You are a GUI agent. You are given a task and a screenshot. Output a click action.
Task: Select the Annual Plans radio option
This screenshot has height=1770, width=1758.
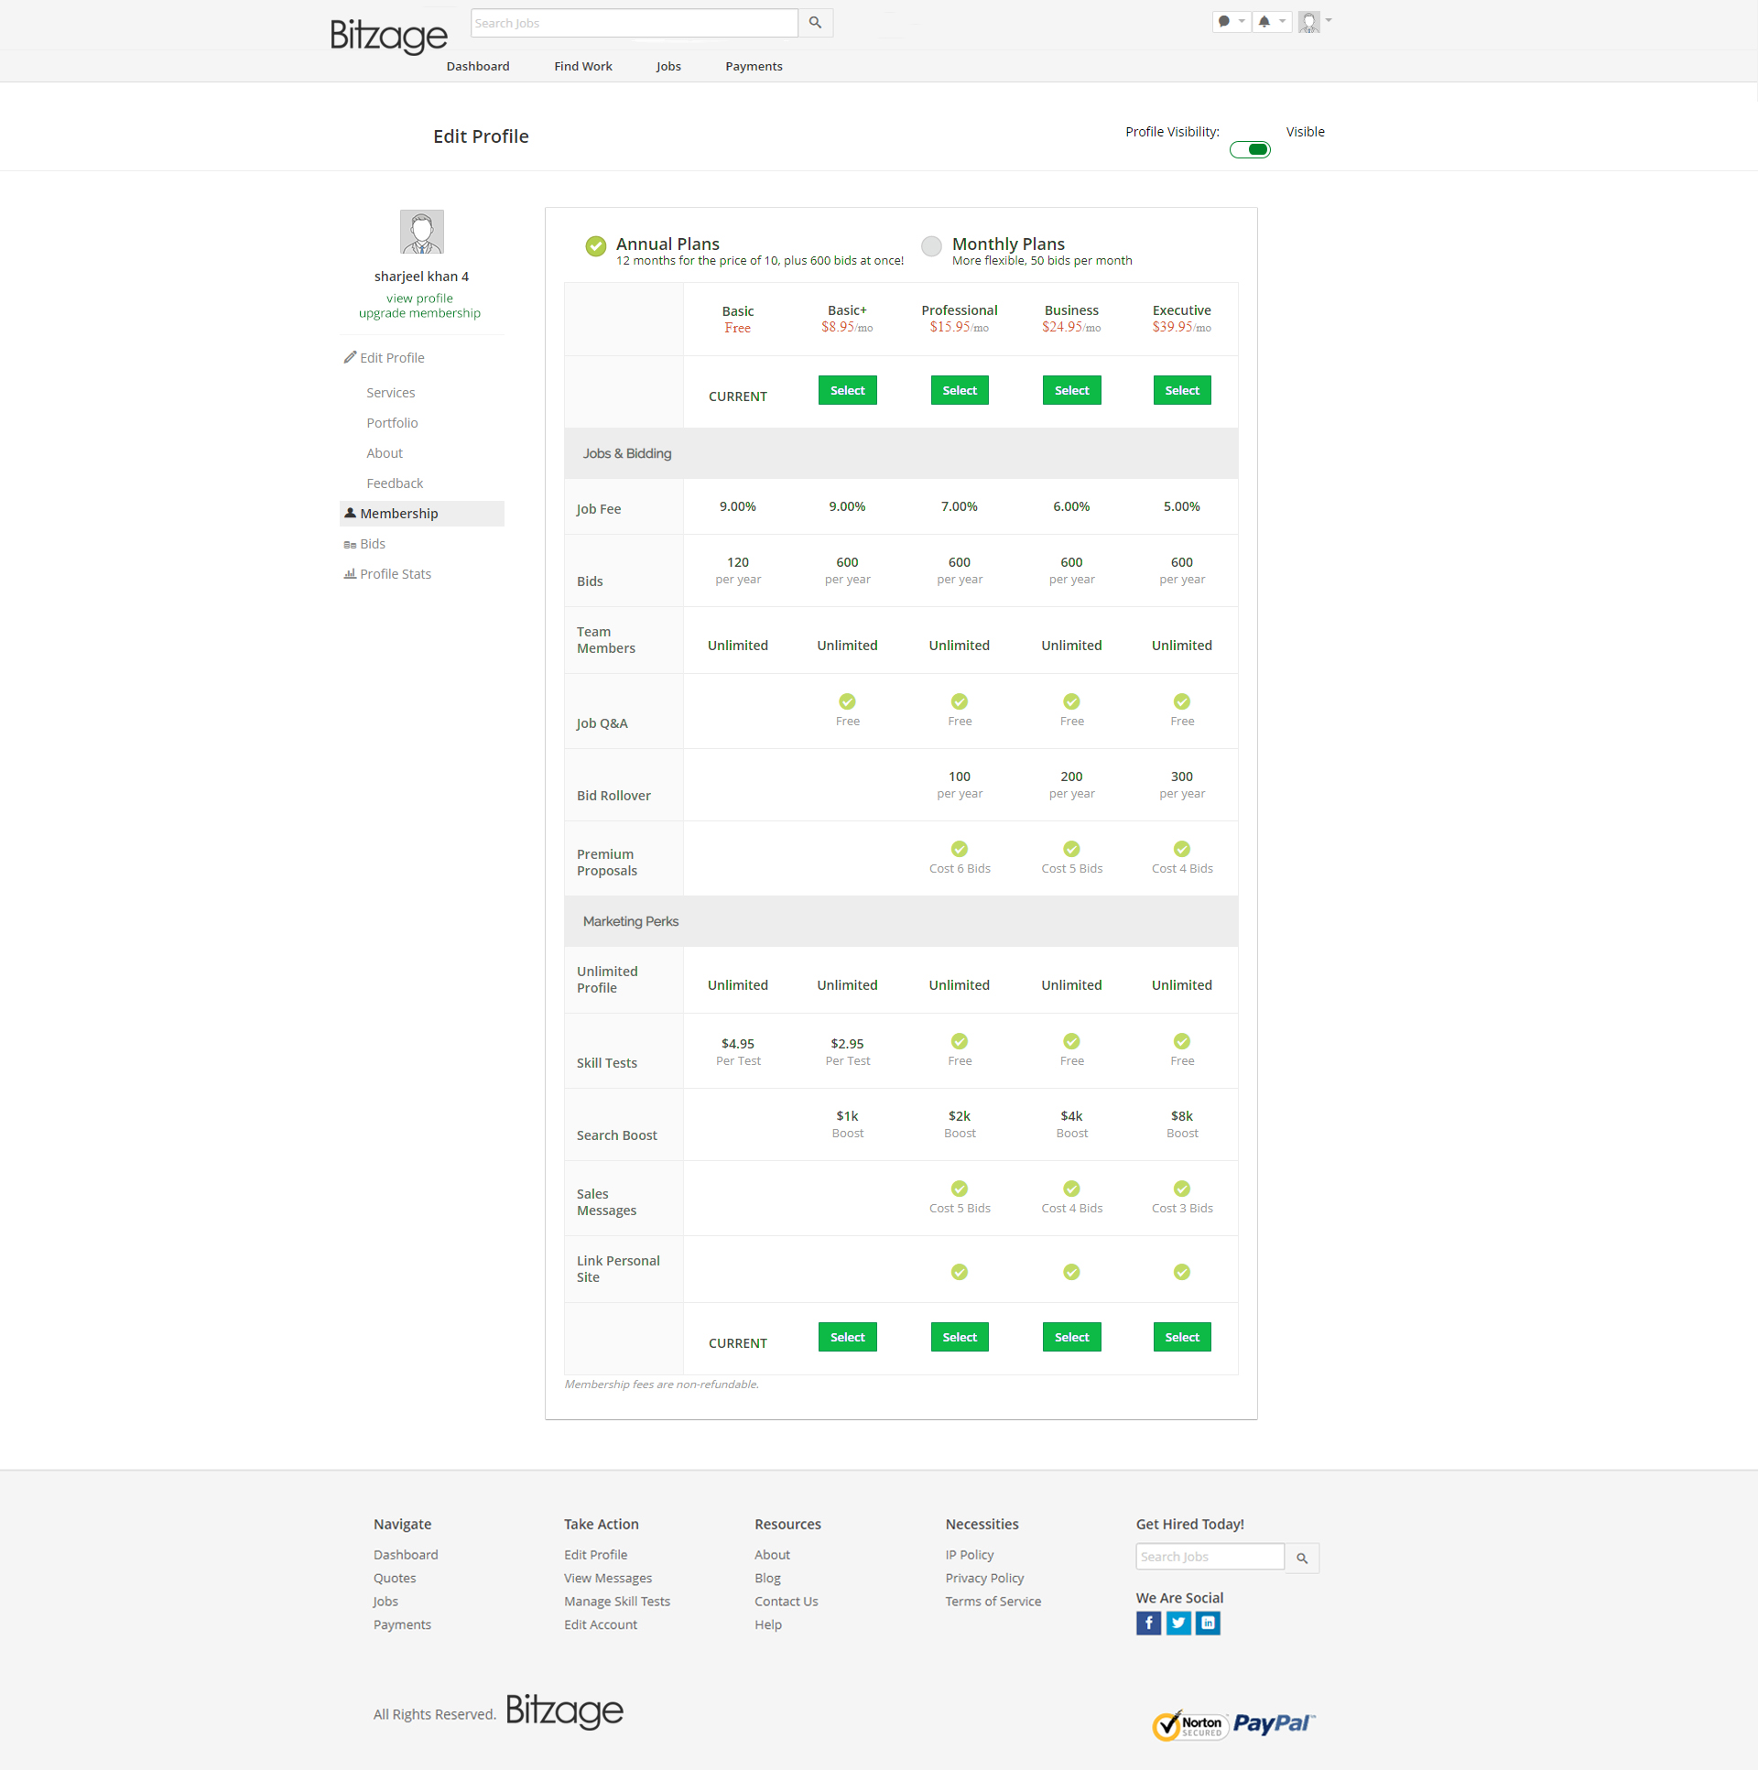(595, 245)
